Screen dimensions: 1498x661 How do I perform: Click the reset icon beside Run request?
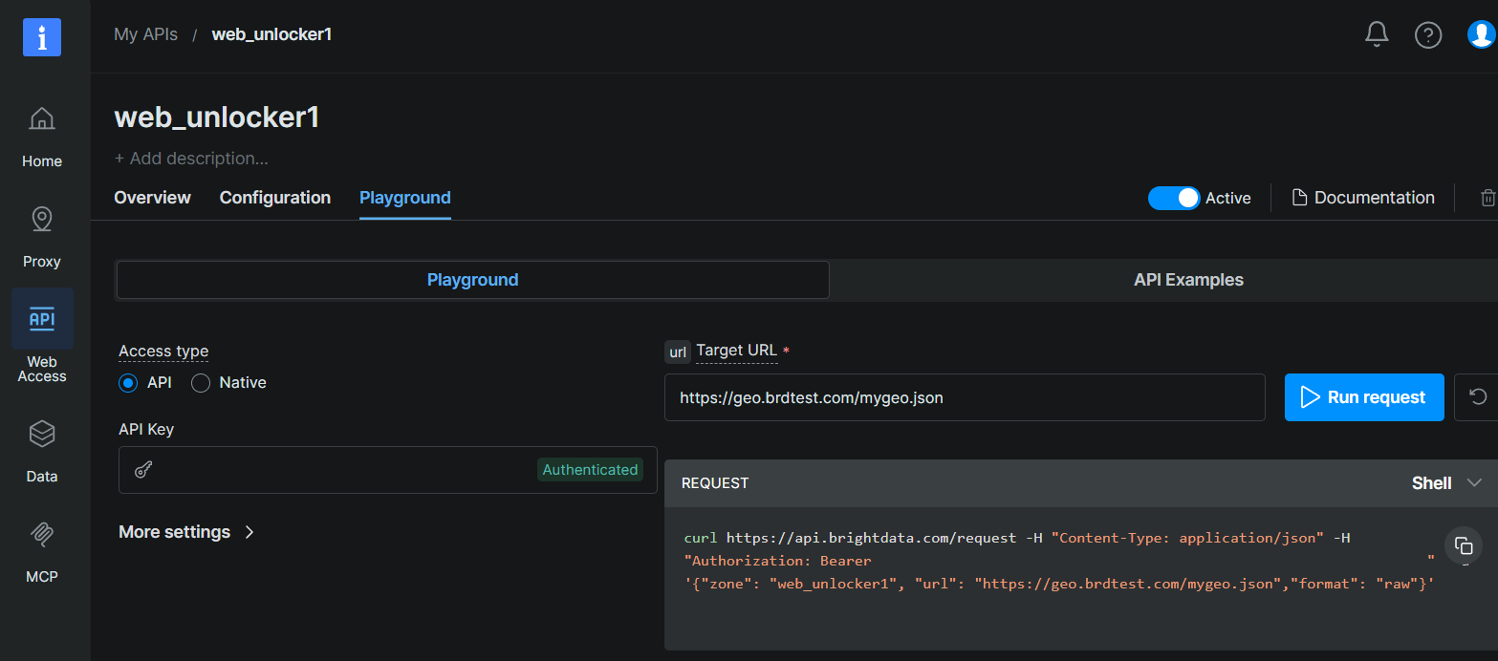click(1478, 396)
